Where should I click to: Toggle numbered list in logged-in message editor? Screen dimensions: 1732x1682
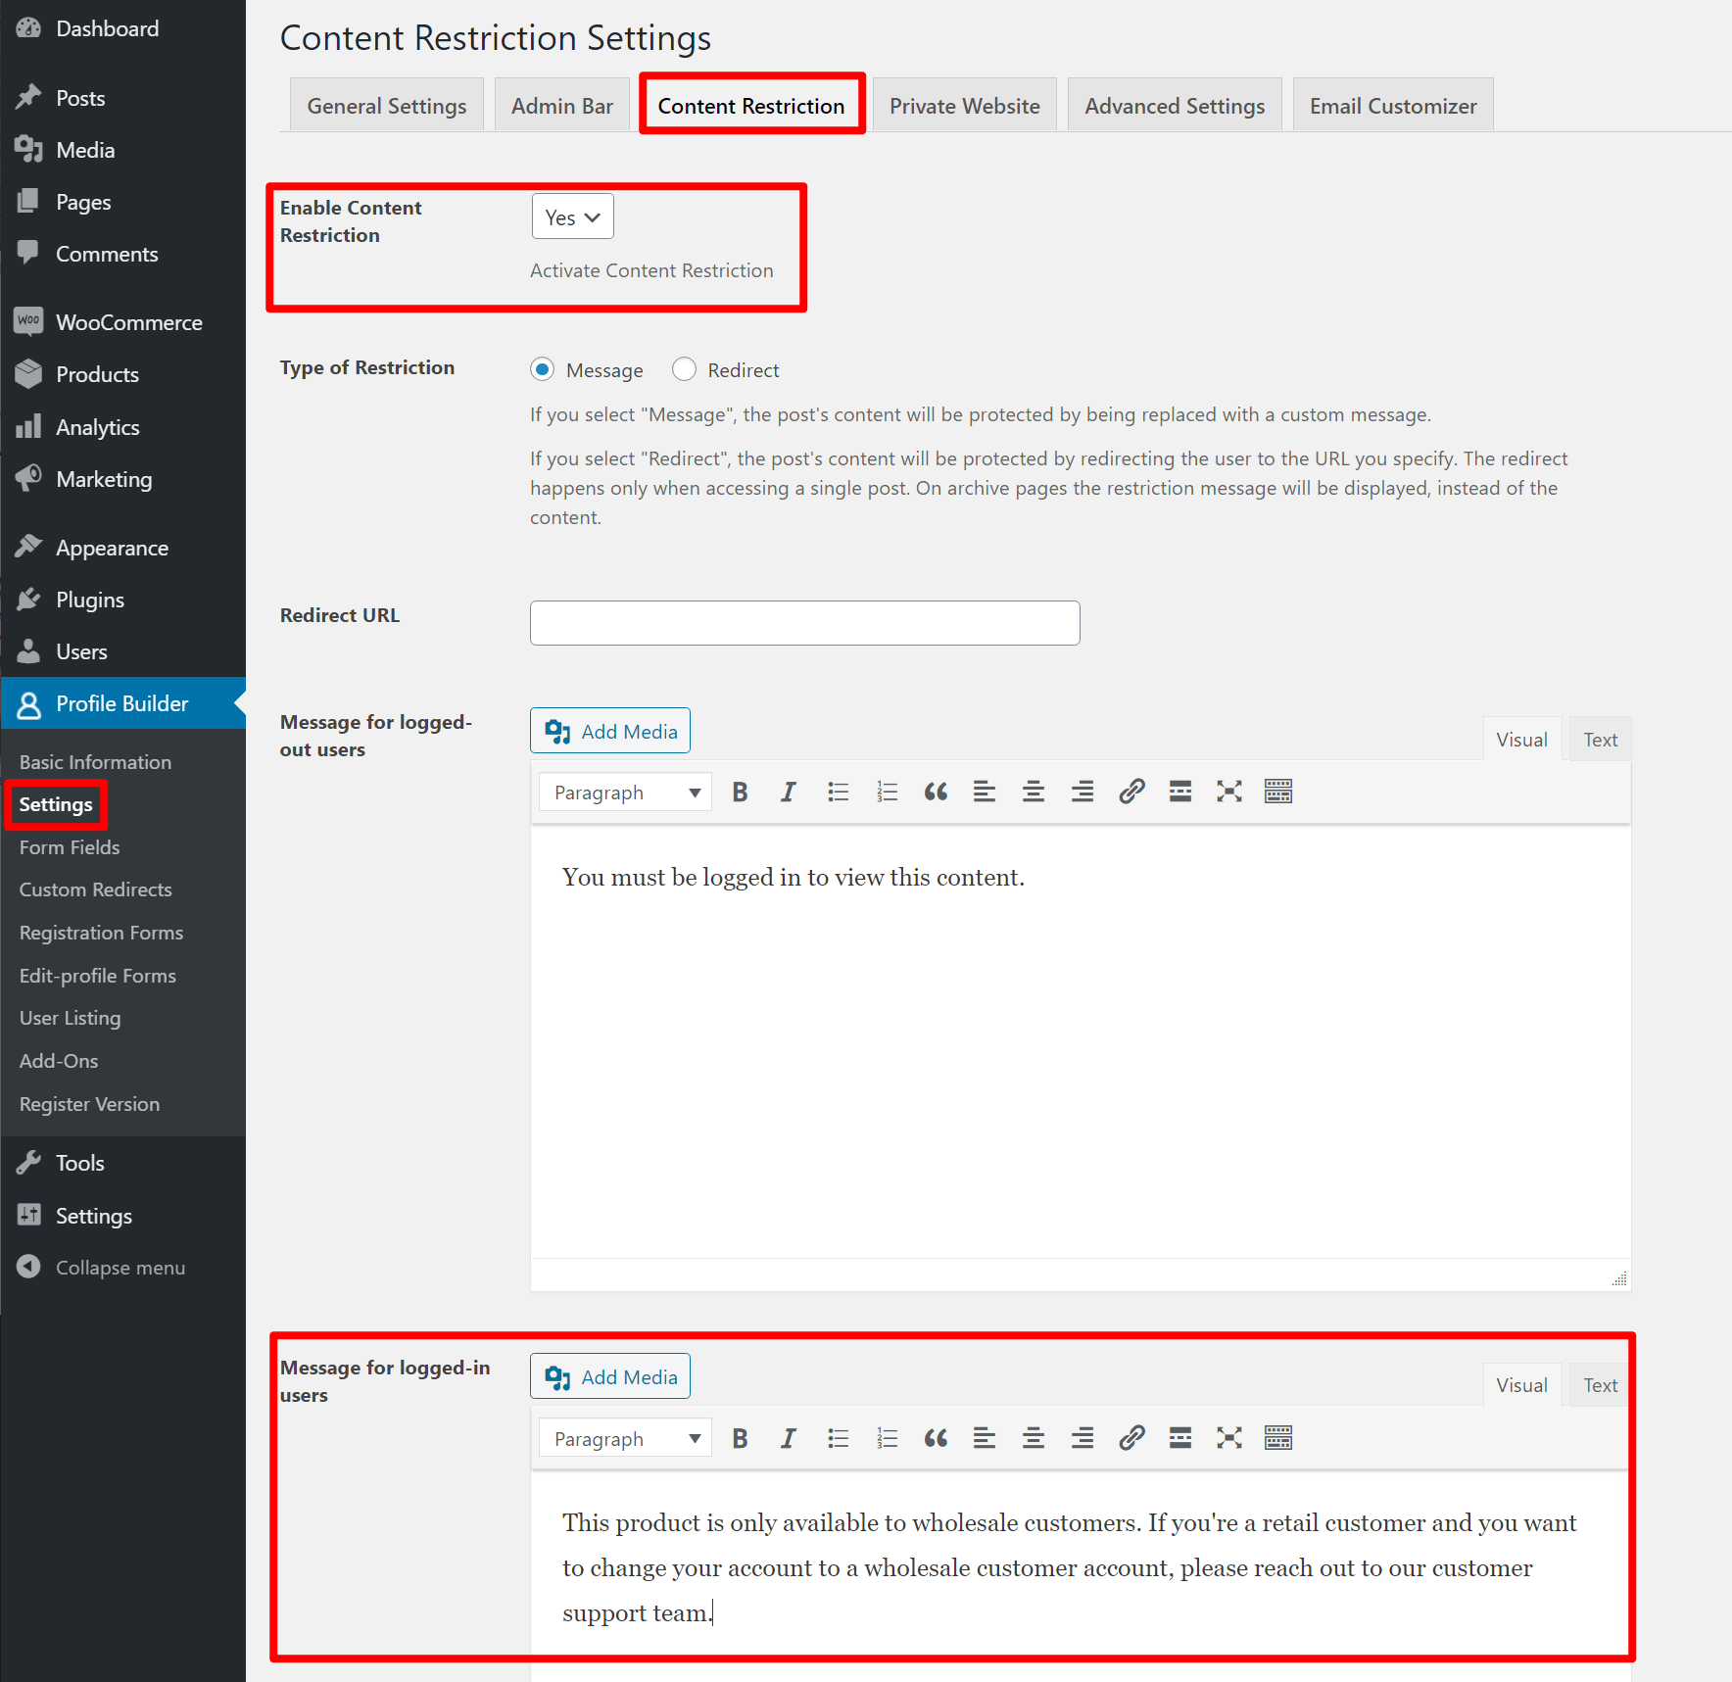(x=887, y=1438)
